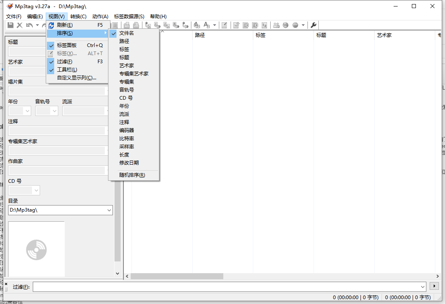The image size is (445, 304).
Task: Click the Filename - Tag converter icon
Action: coord(157,25)
